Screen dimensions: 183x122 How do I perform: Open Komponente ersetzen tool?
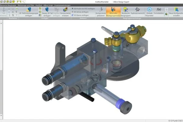65,12
